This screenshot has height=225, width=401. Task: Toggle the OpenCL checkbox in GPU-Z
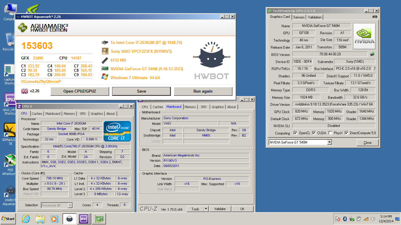[295, 133]
